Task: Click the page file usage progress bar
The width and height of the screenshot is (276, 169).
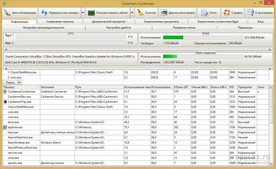Action: click(203, 56)
